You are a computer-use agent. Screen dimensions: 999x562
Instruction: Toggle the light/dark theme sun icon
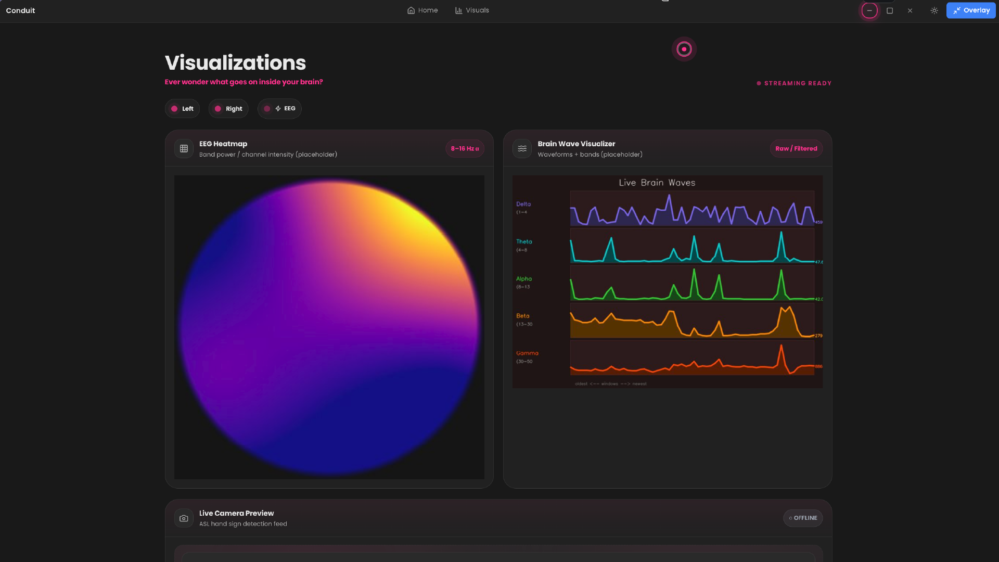click(934, 10)
